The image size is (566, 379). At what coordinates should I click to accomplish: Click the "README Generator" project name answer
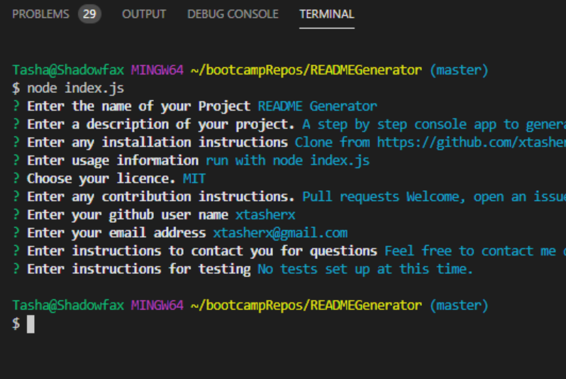coord(317,106)
